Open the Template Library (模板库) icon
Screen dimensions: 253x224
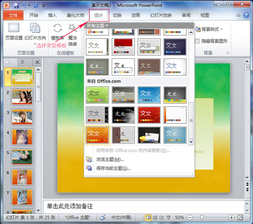[57, 32]
